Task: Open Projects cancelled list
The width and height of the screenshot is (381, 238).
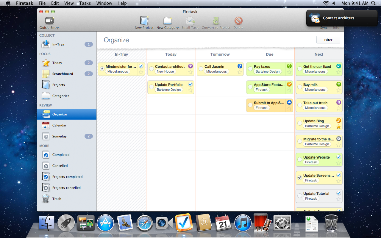Action: (66, 188)
